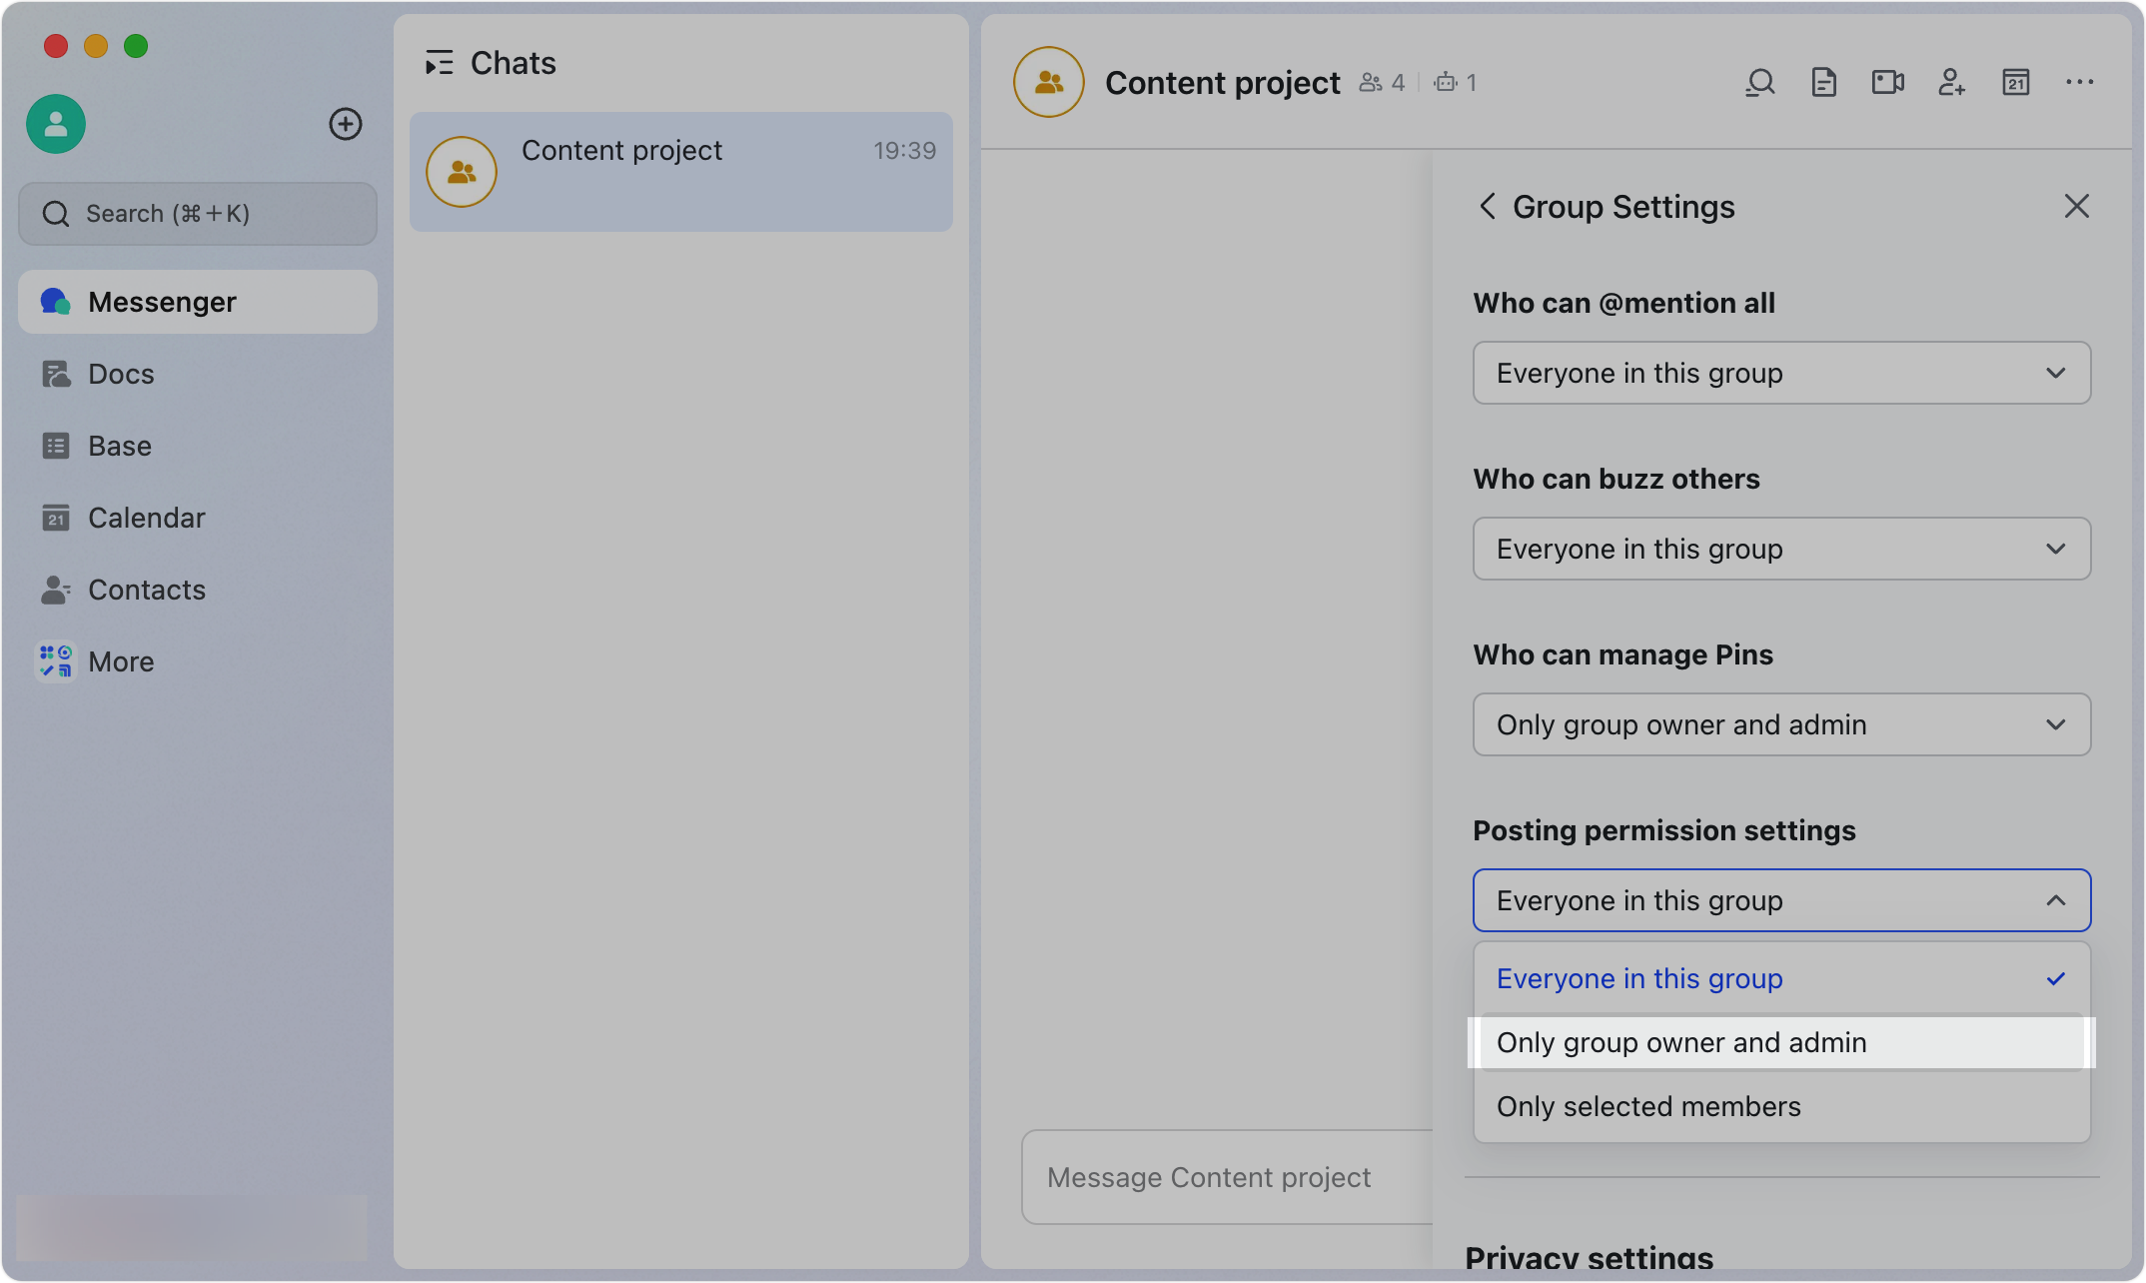Select the Content project chat row
2146x1283 pixels.
click(681, 172)
